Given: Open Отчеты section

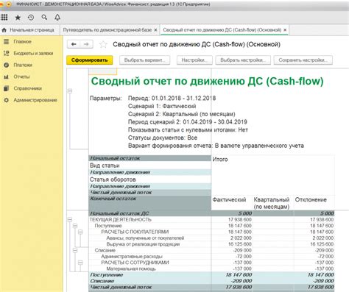Looking at the screenshot, I should (21, 76).
